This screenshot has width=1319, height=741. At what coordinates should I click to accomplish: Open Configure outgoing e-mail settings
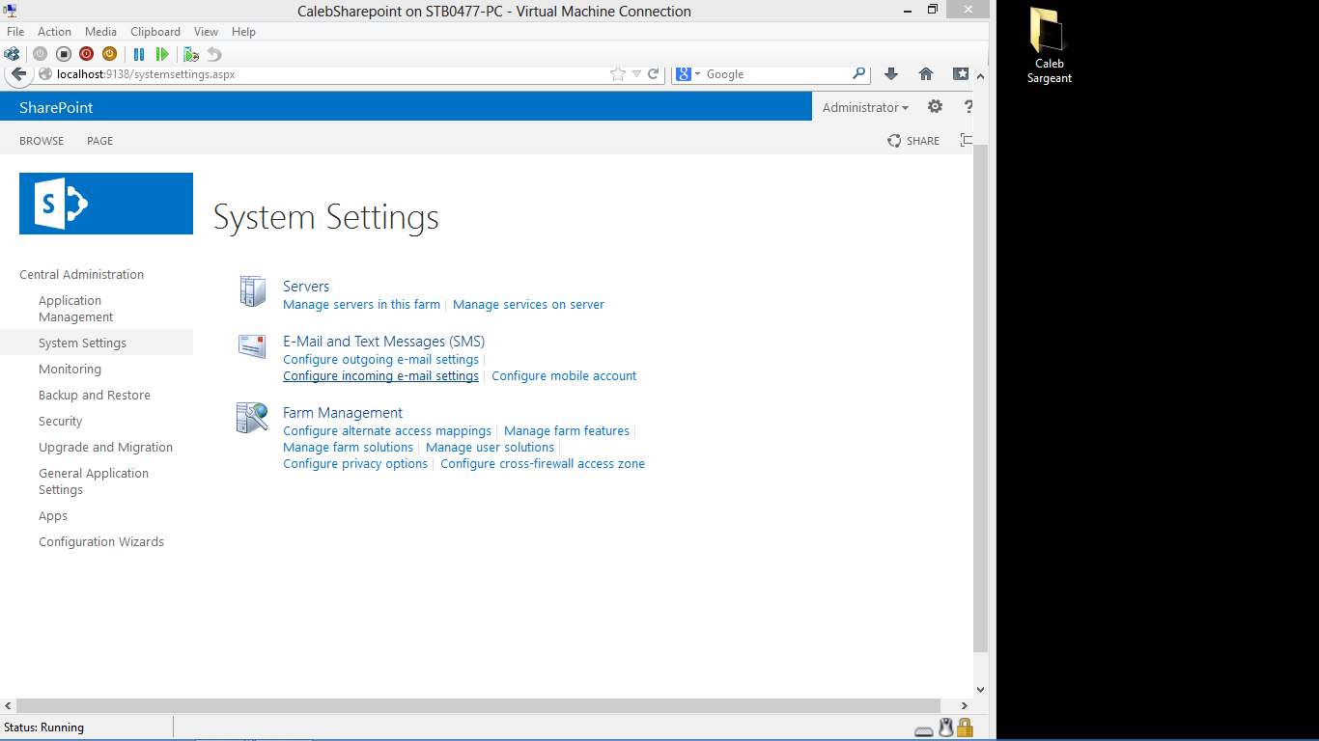(380, 360)
